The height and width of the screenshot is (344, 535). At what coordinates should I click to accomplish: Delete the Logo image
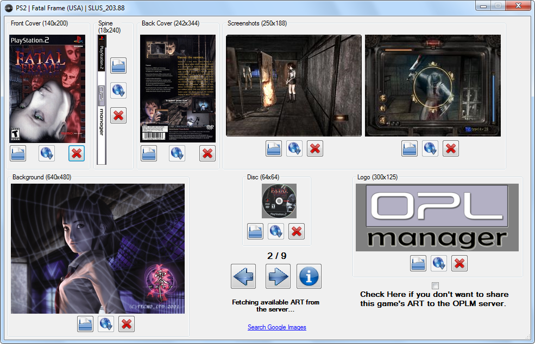click(x=460, y=263)
